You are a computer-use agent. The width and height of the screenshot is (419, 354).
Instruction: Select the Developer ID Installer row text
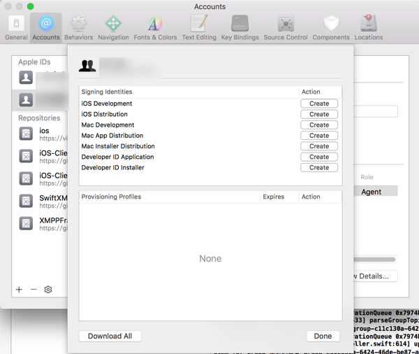(x=112, y=168)
